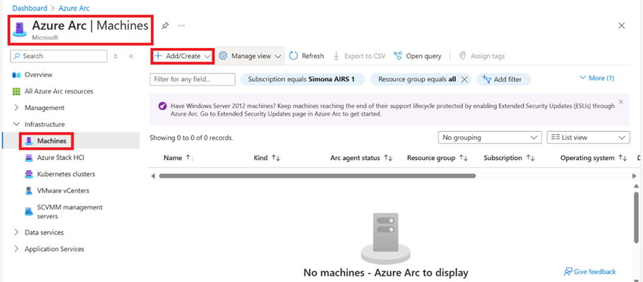Image resolution: width=643 pixels, height=282 pixels.
Task: Click the Give feedback link
Action: pos(589,271)
